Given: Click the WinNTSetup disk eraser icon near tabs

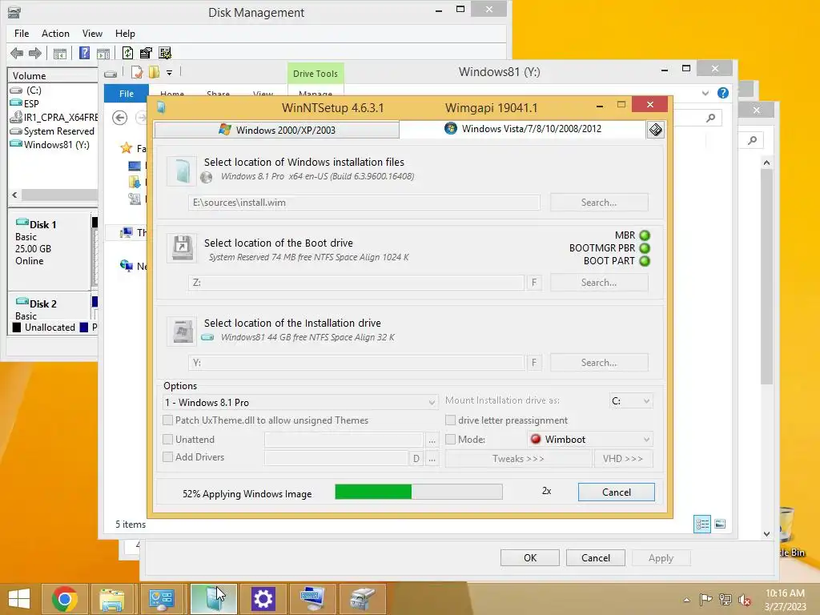Looking at the screenshot, I should pyautogui.click(x=655, y=130).
